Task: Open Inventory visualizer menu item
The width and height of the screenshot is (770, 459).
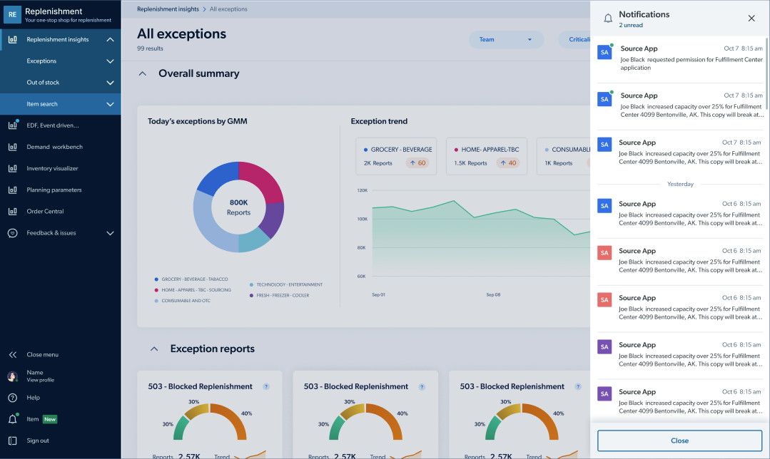Action: tap(61, 168)
